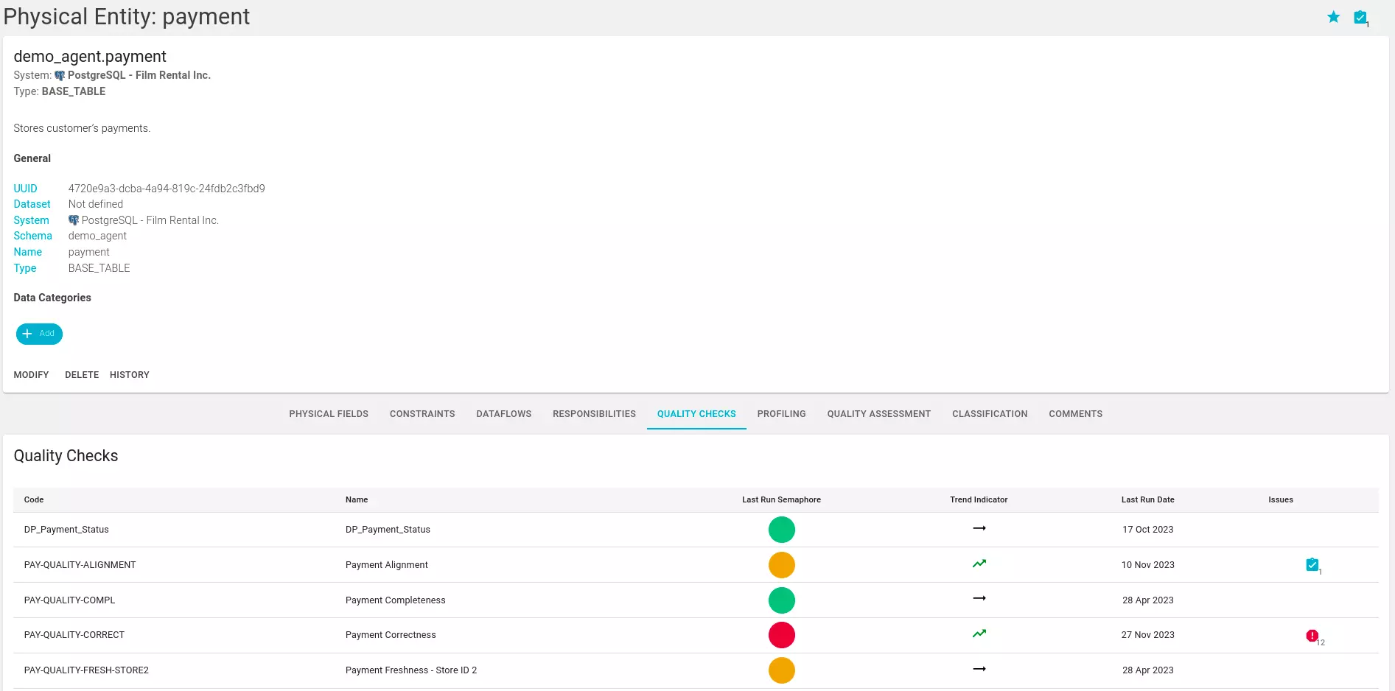Open PostgreSQL - Film Rental Inc. in General section

point(150,220)
